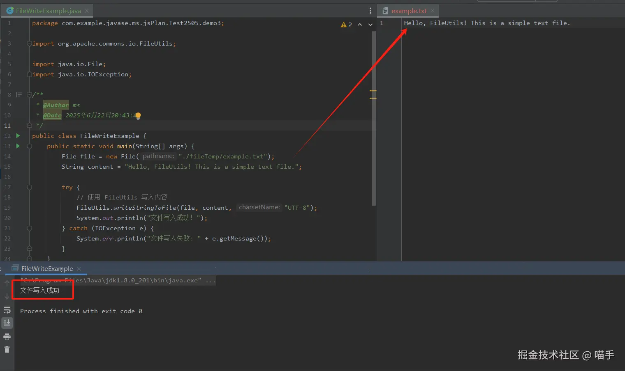Click the '// 使用 FileUtils 写入内容' comment
625x371 pixels.
122,197
